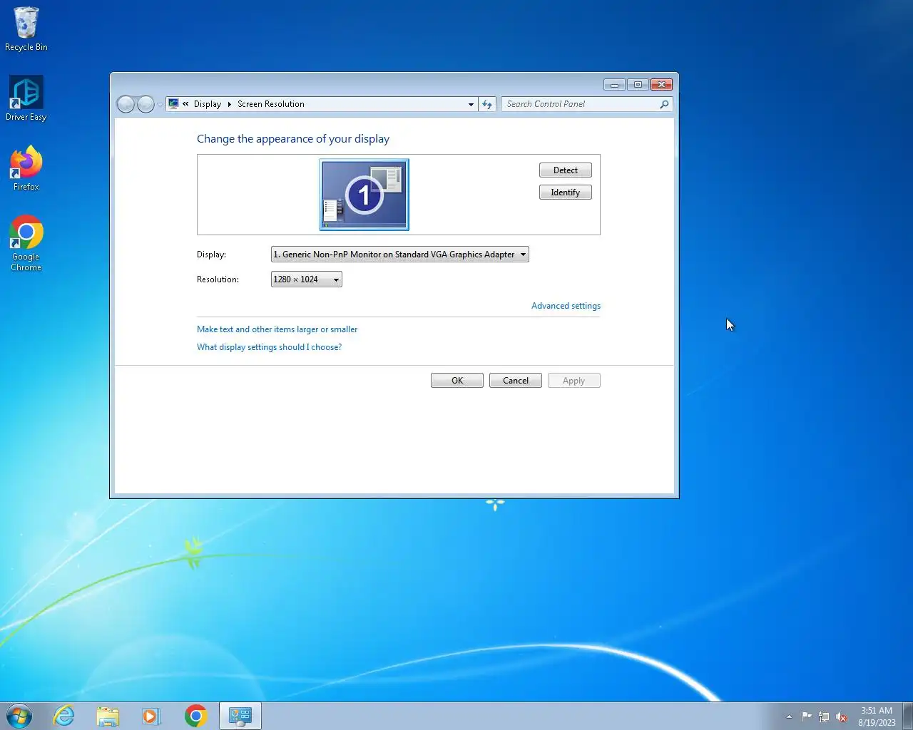This screenshot has width=913, height=730.
Task: Click the Show desktop strip
Action: [x=907, y=716]
